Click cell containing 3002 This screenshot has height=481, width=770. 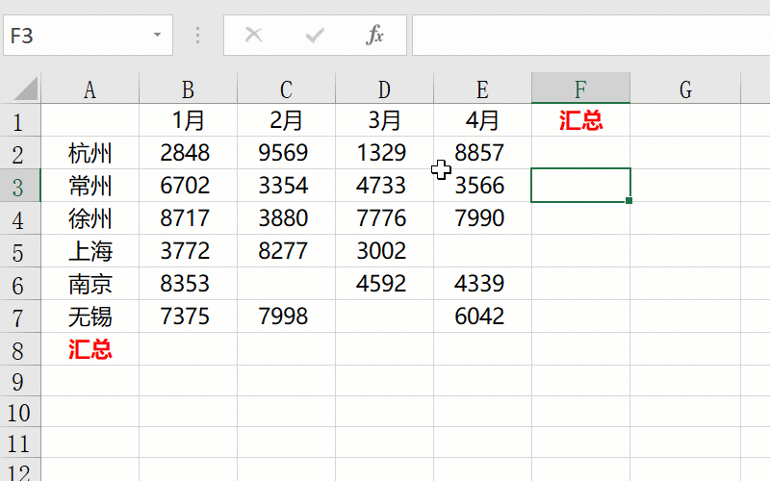tap(384, 251)
